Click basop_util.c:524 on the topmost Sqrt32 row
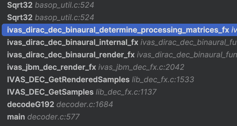The image size is (237, 126). click(x=64, y=5)
